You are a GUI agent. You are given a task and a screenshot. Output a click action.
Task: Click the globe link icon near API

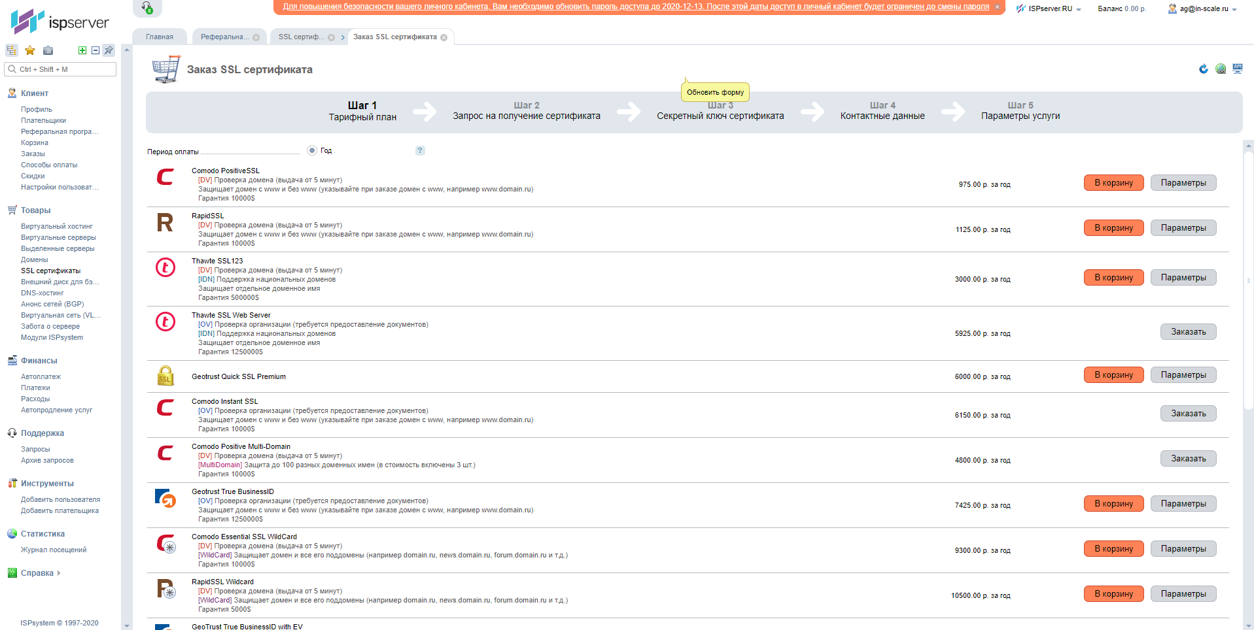tap(1221, 69)
